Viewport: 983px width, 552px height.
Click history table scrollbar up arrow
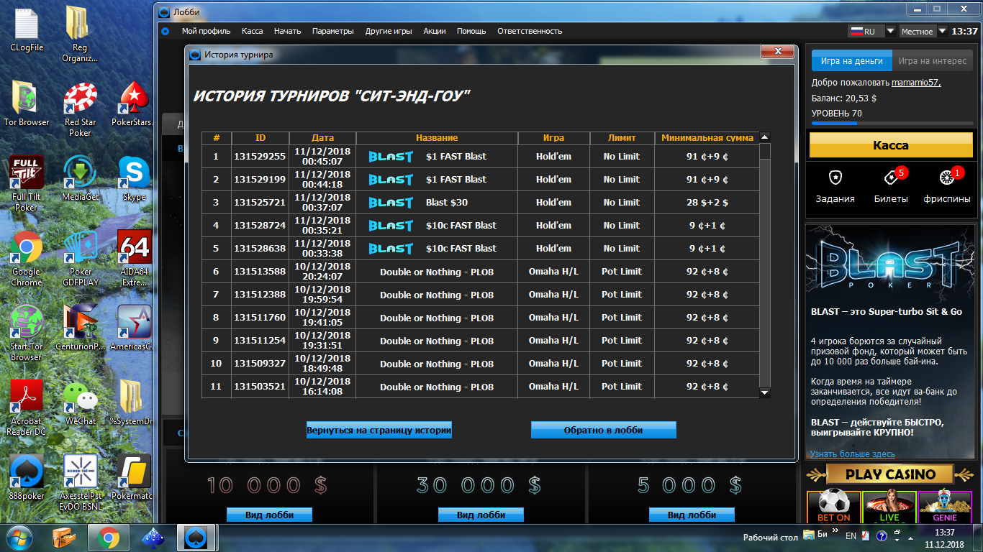[765, 137]
